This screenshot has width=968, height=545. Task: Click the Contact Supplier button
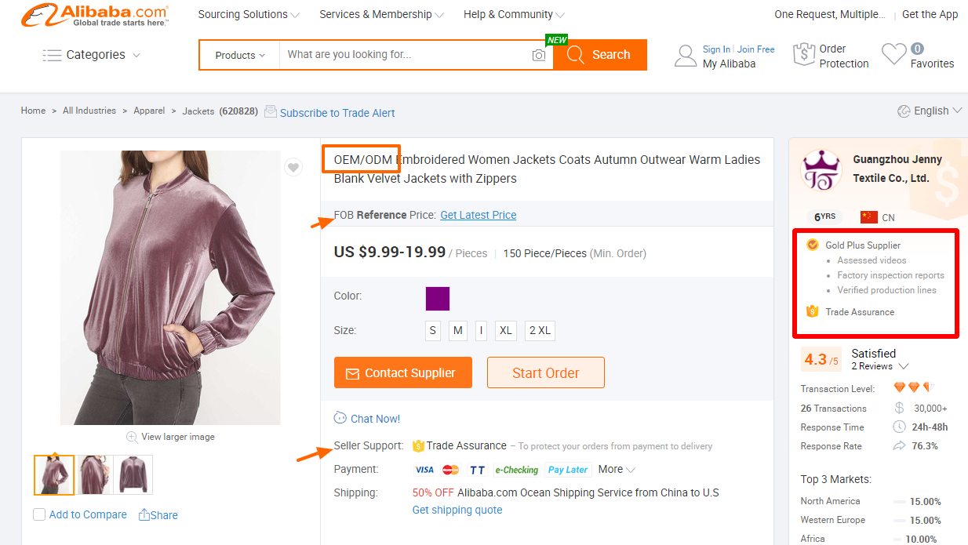(402, 372)
